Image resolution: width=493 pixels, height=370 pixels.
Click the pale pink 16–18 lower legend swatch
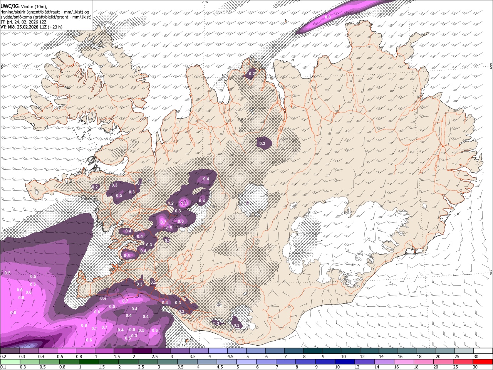tap(404, 362)
